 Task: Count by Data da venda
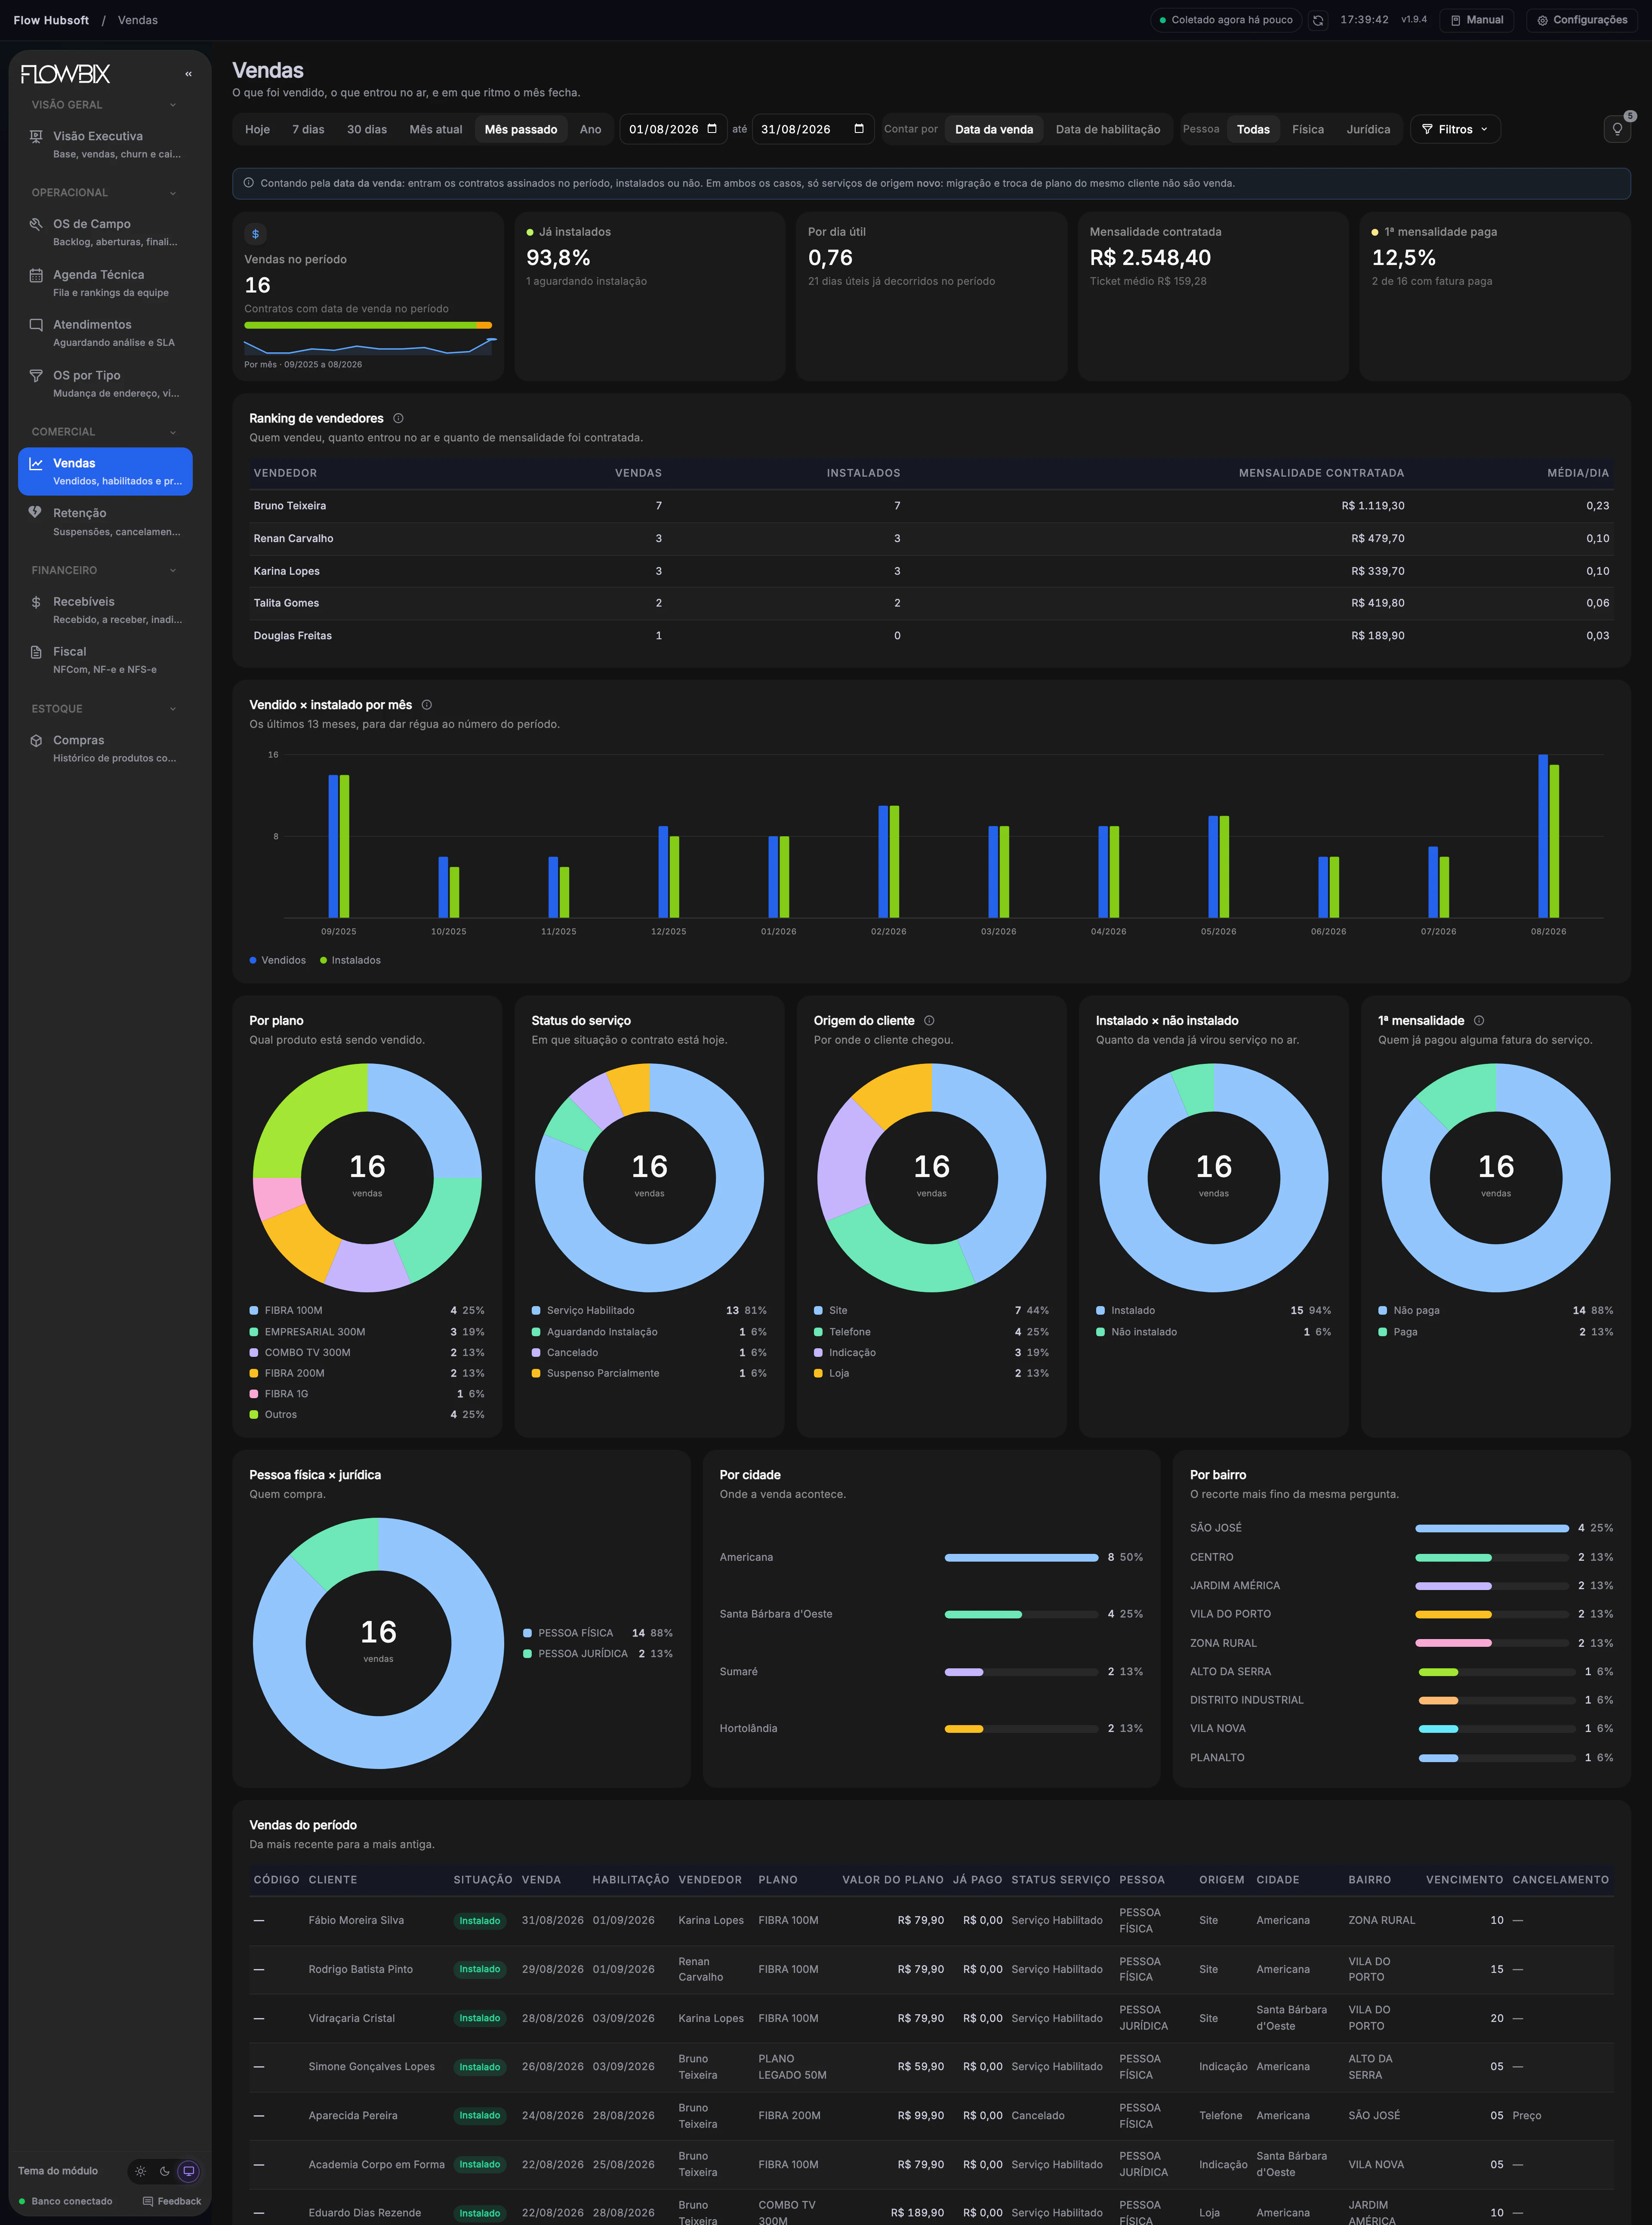click(x=994, y=130)
